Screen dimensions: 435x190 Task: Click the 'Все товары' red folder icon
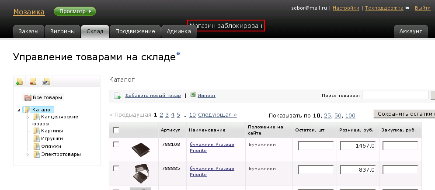pyautogui.click(x=28, y=98)
